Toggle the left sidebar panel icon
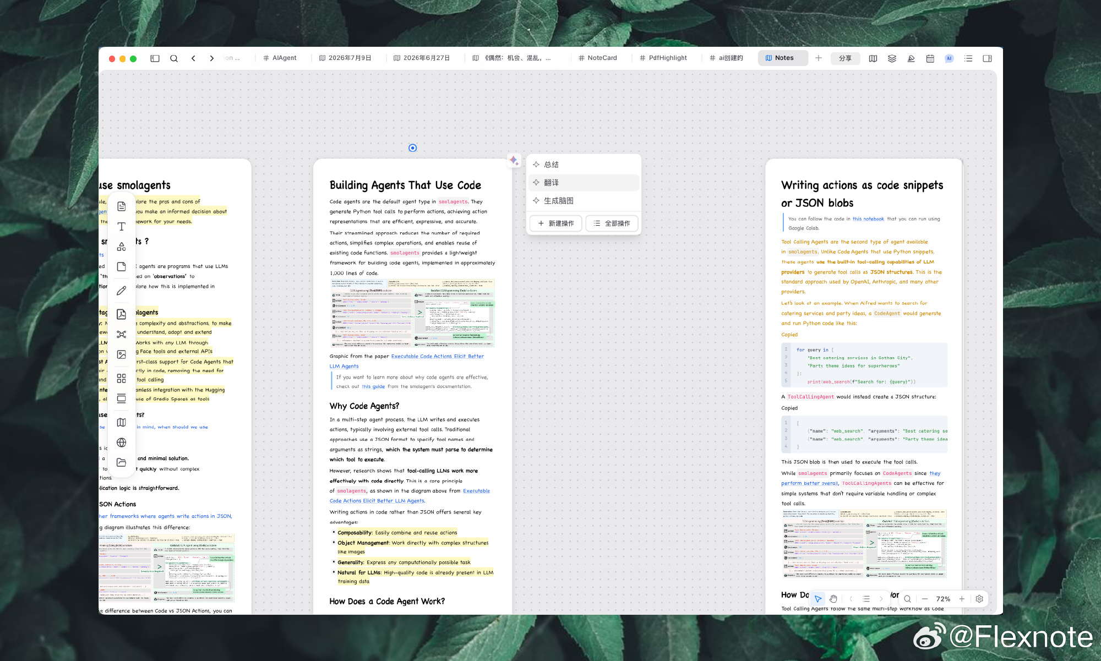The width and height of the screenshot is (1101, 661). (x=155, y=58)
